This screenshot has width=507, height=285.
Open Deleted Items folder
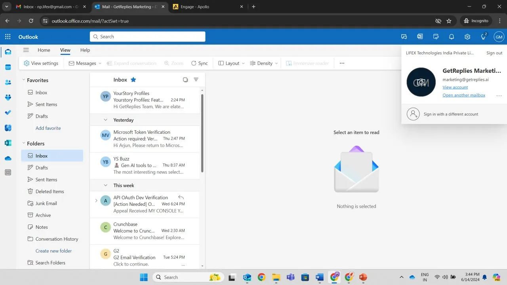click(52, 192)
